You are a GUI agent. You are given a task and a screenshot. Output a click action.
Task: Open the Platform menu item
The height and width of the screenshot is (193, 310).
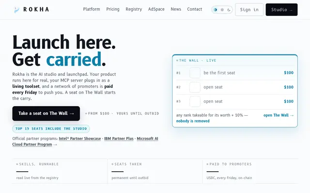[x=92, y=9]
